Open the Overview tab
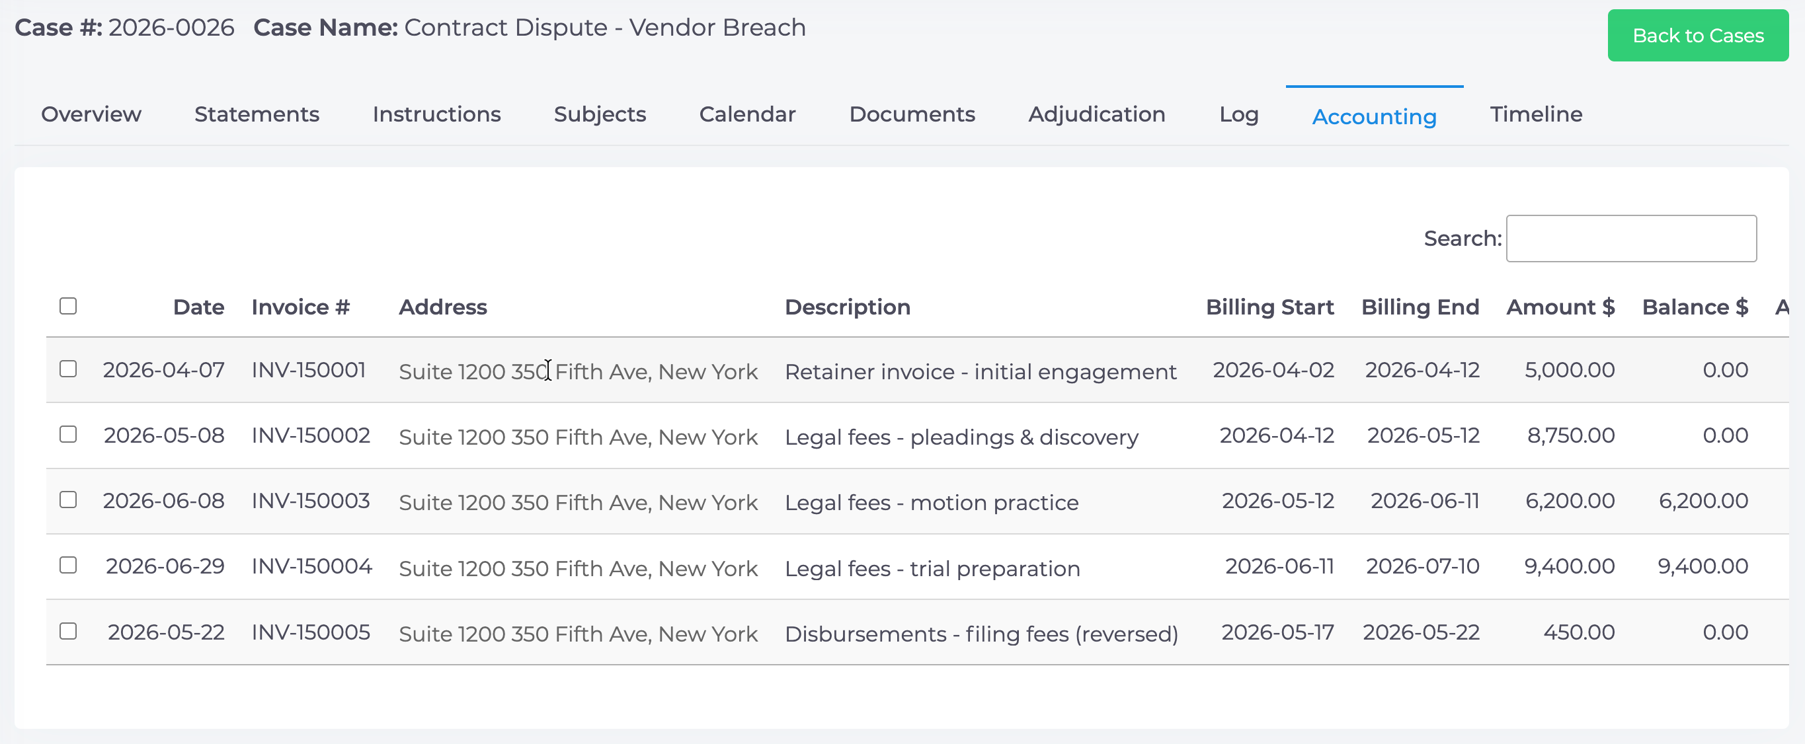 tap(91, 114)
